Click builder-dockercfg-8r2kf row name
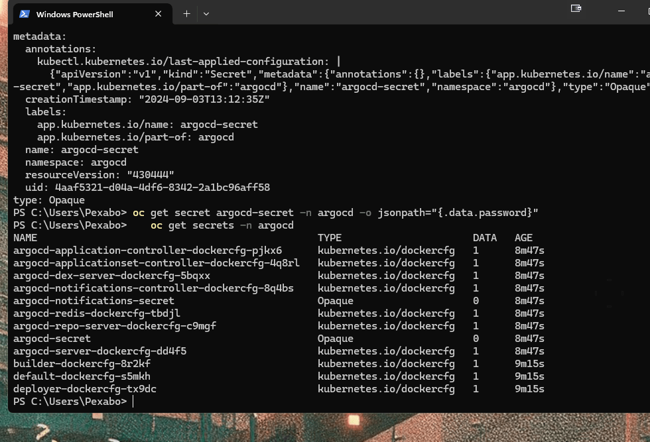 (82, 364)
